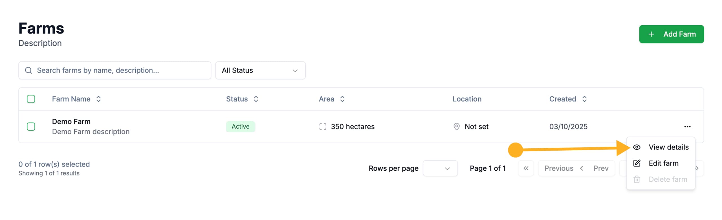Click the search magnifier icon
The width and height of the screenshot is (722, 220).
coord(28,70)
